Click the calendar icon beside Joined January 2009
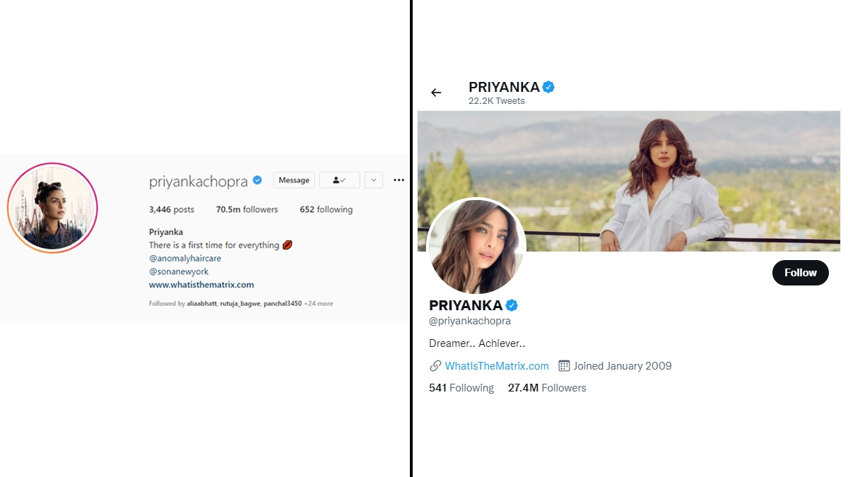 coord(564,366)
